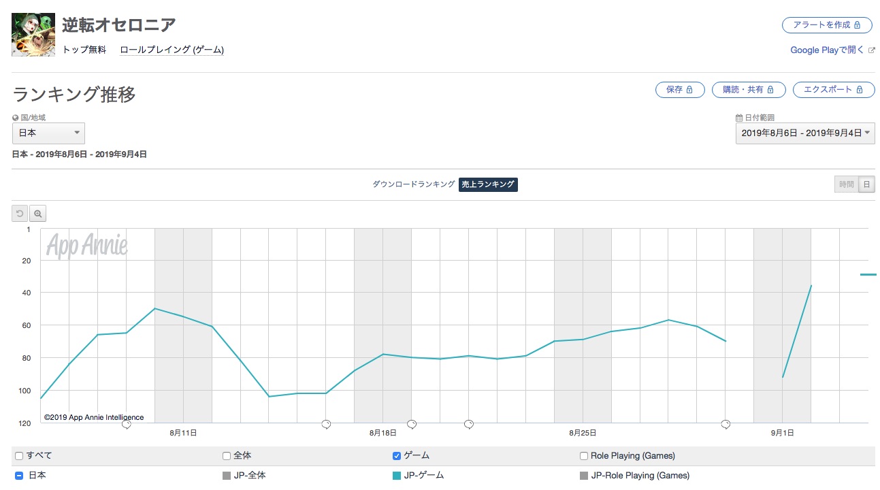
Task: Click the globe icon next to 国/地域
Action: click(16, 118)
